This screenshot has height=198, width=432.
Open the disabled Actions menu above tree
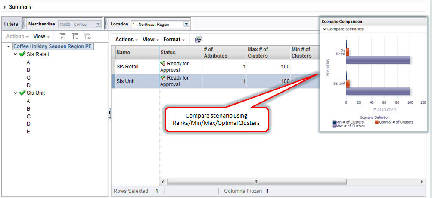pos(17,36)
